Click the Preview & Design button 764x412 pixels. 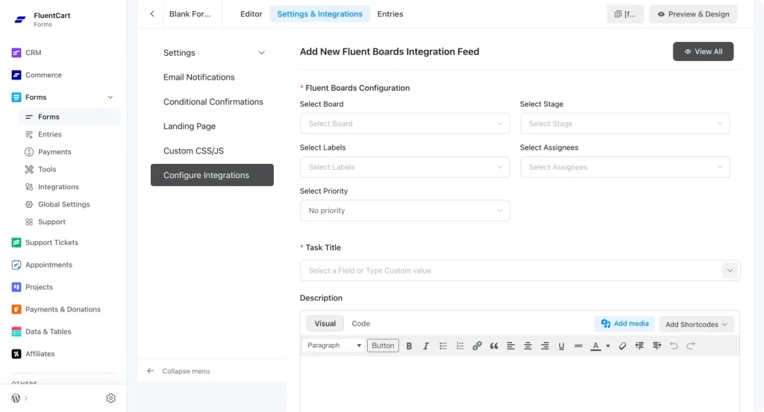693,14
